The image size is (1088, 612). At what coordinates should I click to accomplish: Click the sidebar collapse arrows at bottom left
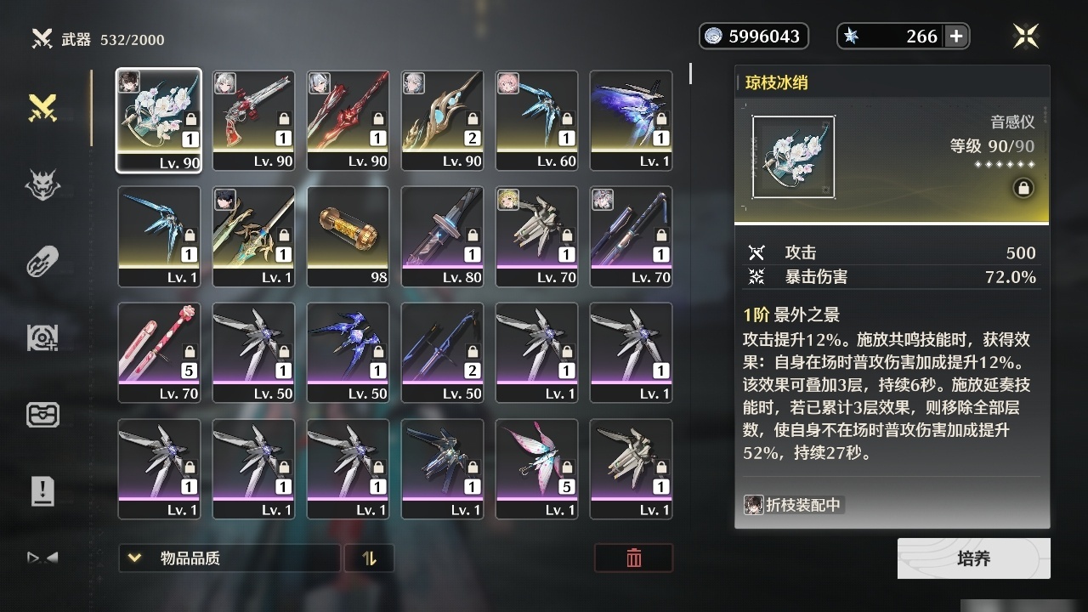(42, 558)
